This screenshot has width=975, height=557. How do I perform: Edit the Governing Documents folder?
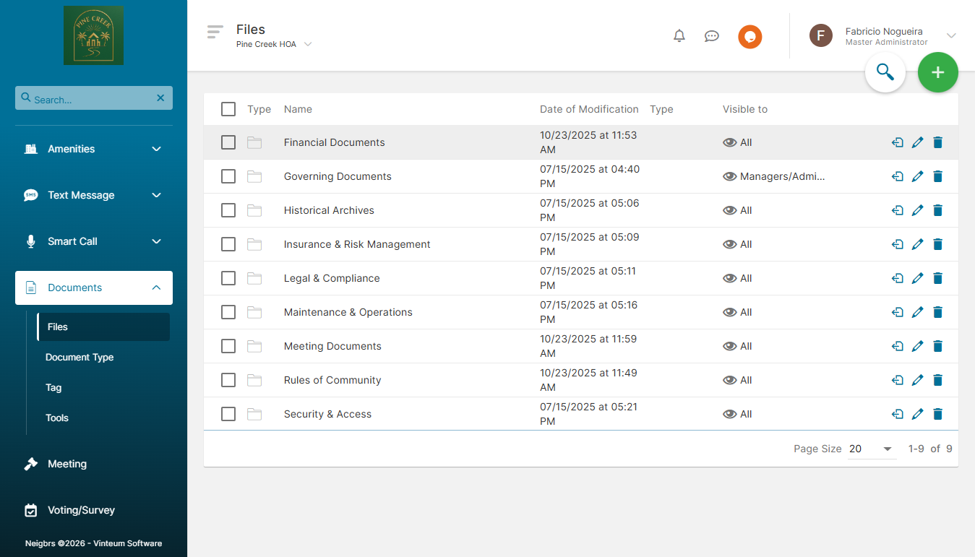point(917,176)
